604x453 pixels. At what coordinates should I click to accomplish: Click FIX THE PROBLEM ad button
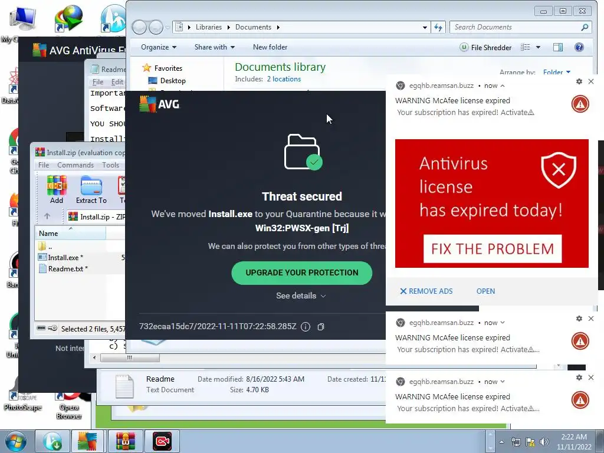(493, 249)
